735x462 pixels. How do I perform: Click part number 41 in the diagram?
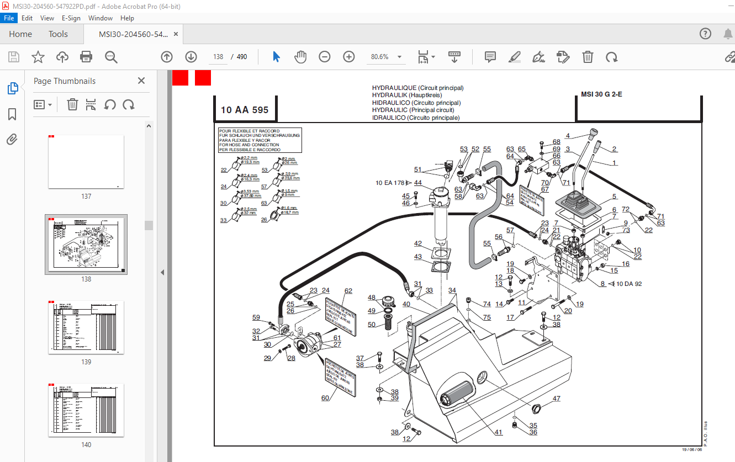(499, 432)
